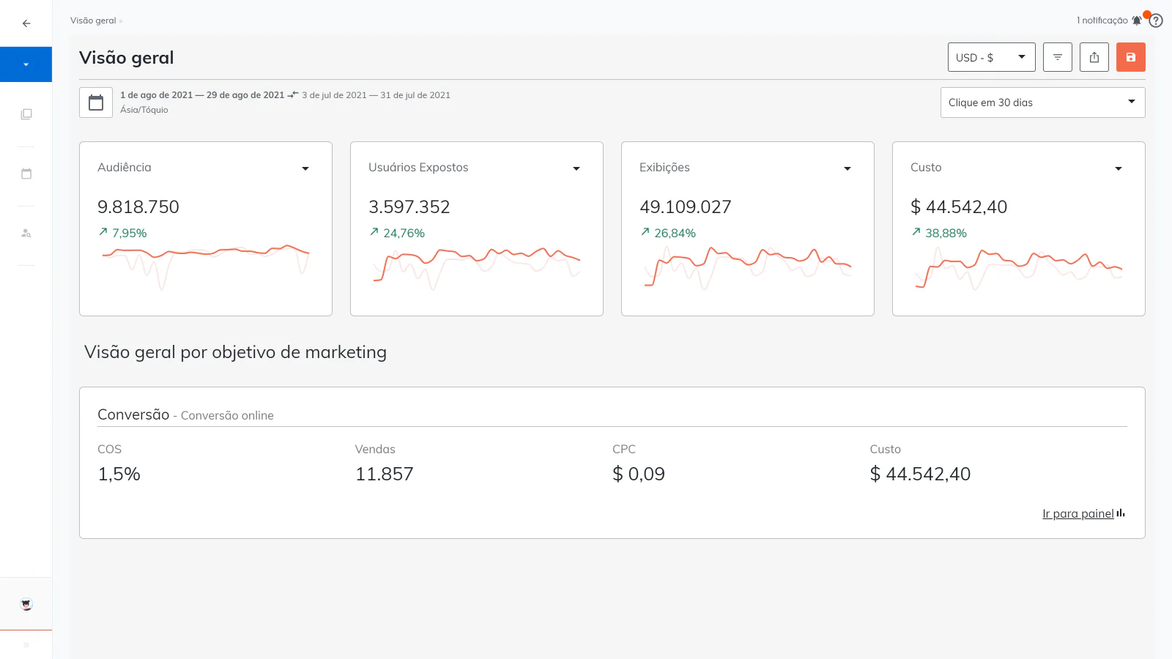
Task: Open the notification bell icon
Action: [1137, 21]
